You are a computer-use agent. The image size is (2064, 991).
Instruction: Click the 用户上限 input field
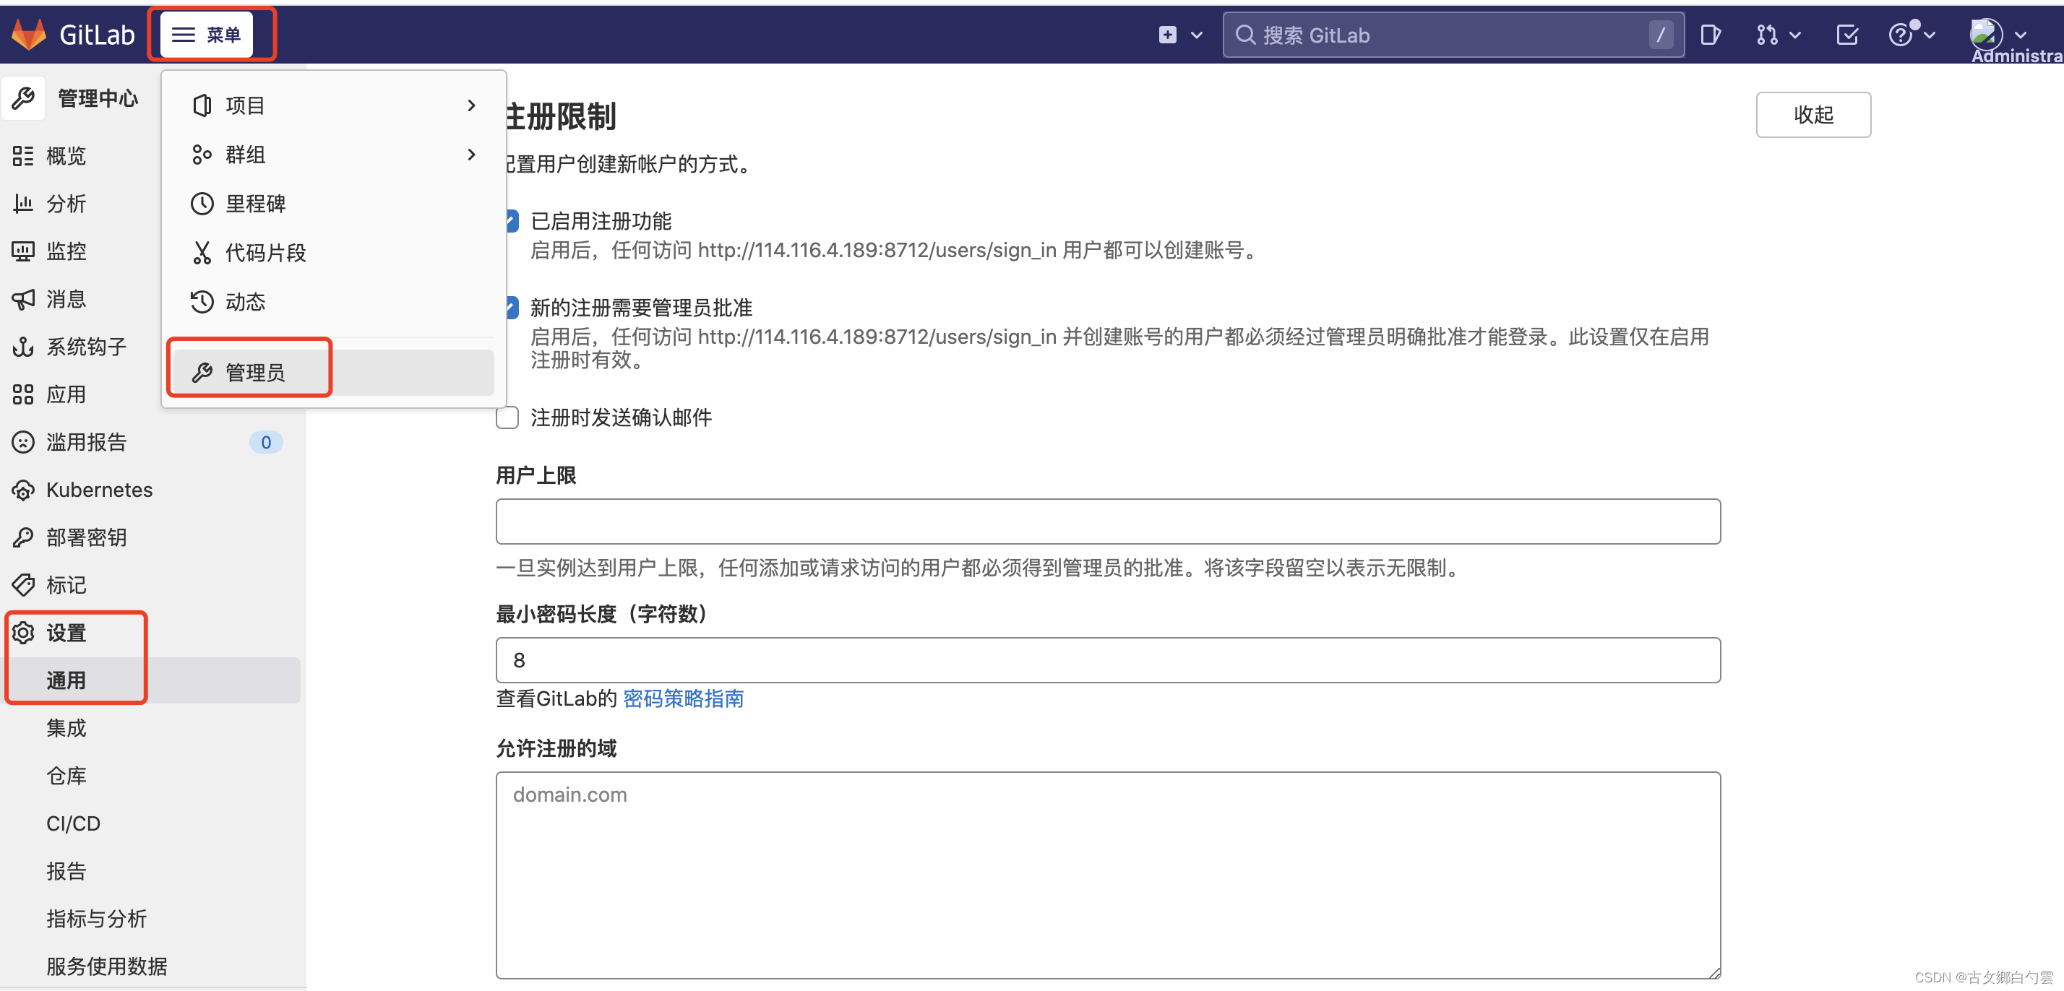(x=1107, y=522)
